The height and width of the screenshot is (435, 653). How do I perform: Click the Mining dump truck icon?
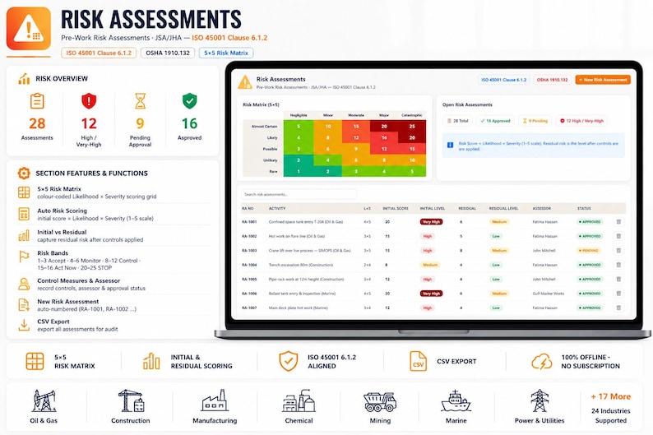(x=380, y=402)
